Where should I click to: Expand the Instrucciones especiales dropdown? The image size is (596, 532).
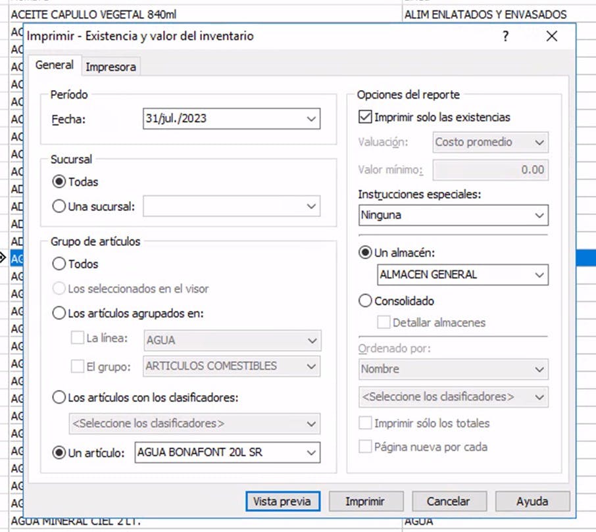tap(539, 215)
